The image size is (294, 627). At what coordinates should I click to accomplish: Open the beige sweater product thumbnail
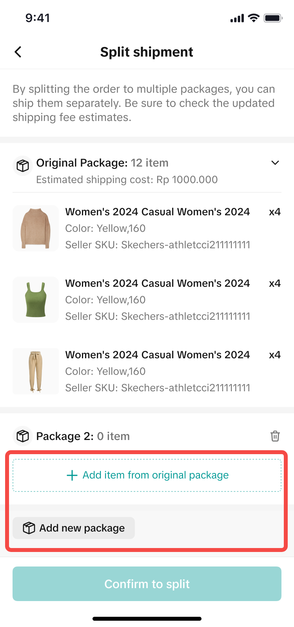(x=36, y=228)
